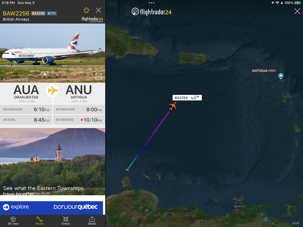Viewport: 303px width, 227px height.
Task: Open the 3D view
Action: [x=13, y=221]
